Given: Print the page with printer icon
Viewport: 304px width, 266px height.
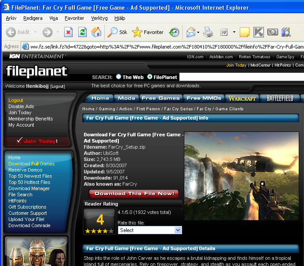Looking at the screenshot, I should tap(208, 32).
